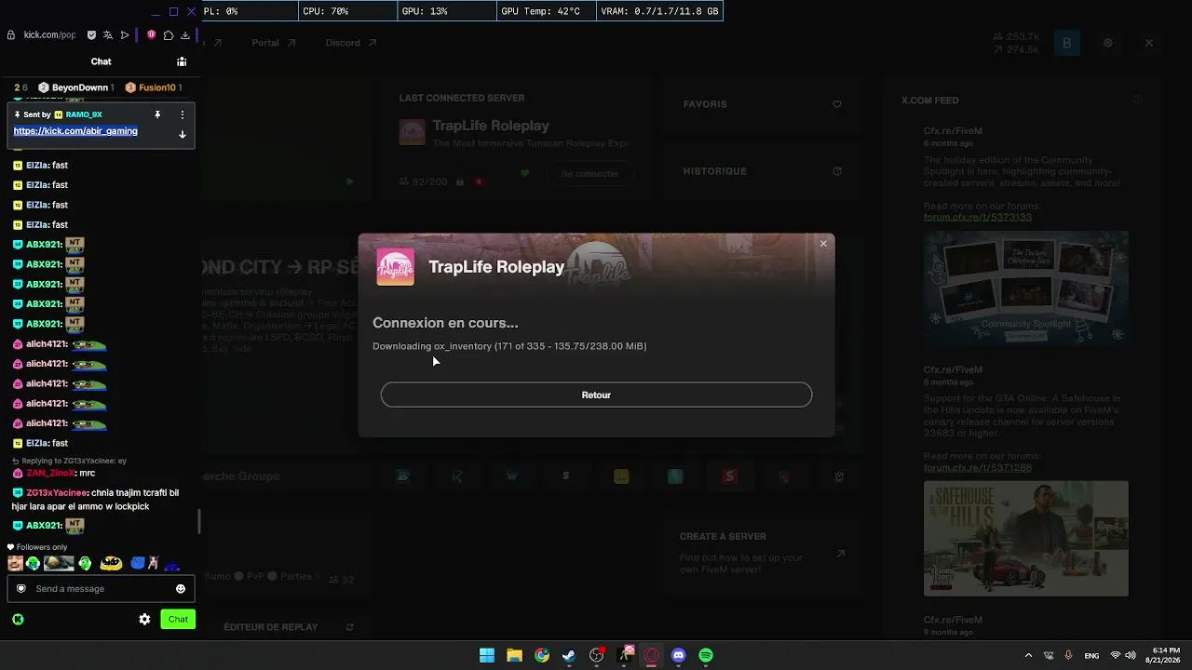Click the green Chat send button

[178, 620]
